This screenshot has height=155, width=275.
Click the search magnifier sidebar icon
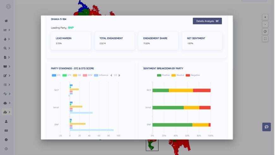tap(5, 48)
